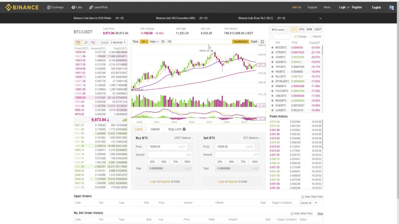Favorite the INS/BTC pair star
This screenshot has width=399, height=224.
[272, 72]
